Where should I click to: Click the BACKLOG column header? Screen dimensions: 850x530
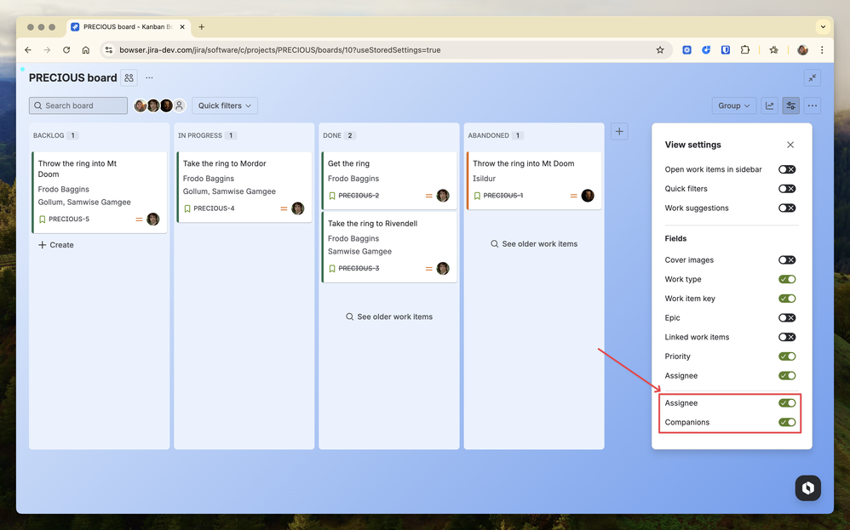(x=49, y=135)
